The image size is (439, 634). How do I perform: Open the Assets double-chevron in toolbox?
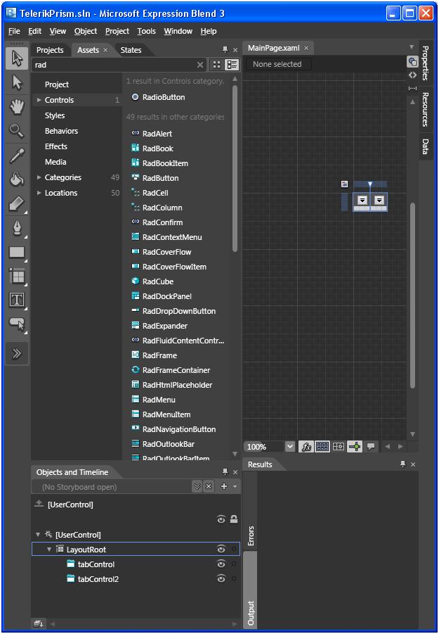point(17,354)
